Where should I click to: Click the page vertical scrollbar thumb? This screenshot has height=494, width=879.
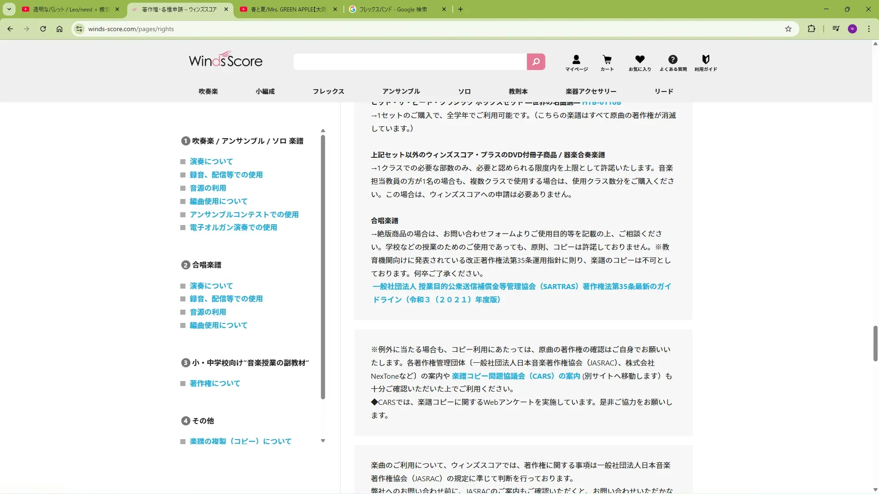point(875,343)
